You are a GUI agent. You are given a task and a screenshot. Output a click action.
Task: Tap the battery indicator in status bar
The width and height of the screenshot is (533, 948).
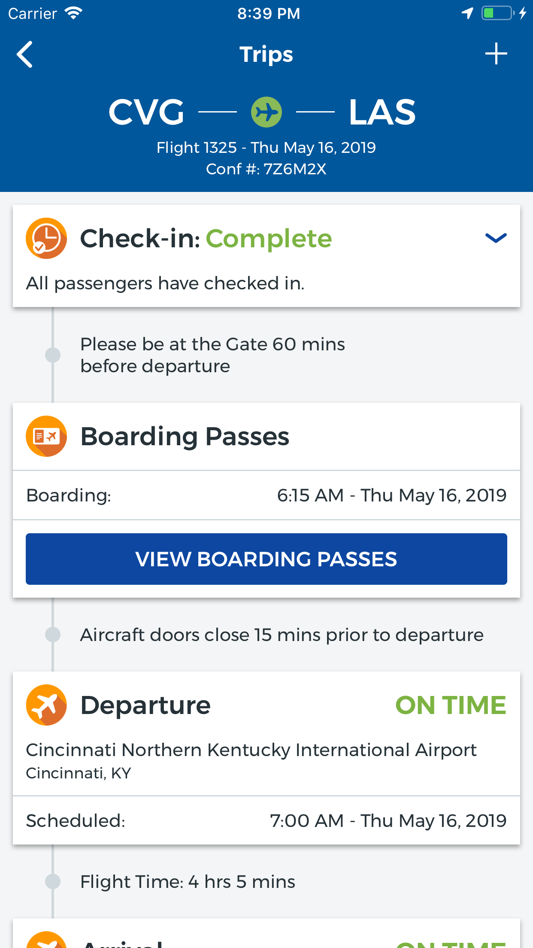coord(497,13)
